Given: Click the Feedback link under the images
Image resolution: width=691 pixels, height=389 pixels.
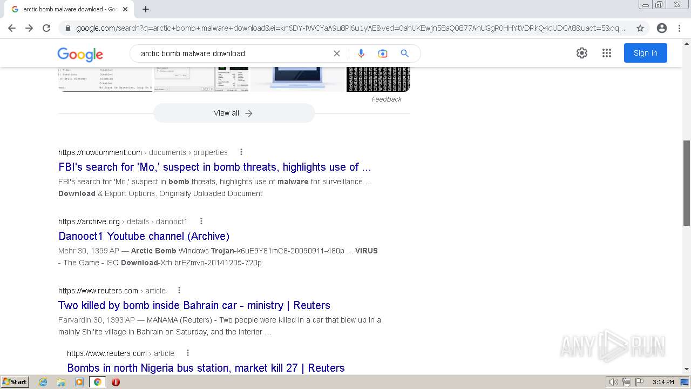Looking at the screenshot, I should 387,99.
